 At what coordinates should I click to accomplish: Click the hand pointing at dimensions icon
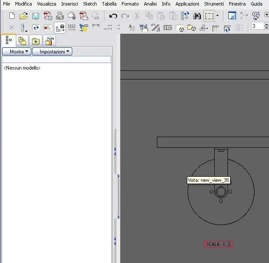coord(144,28)
